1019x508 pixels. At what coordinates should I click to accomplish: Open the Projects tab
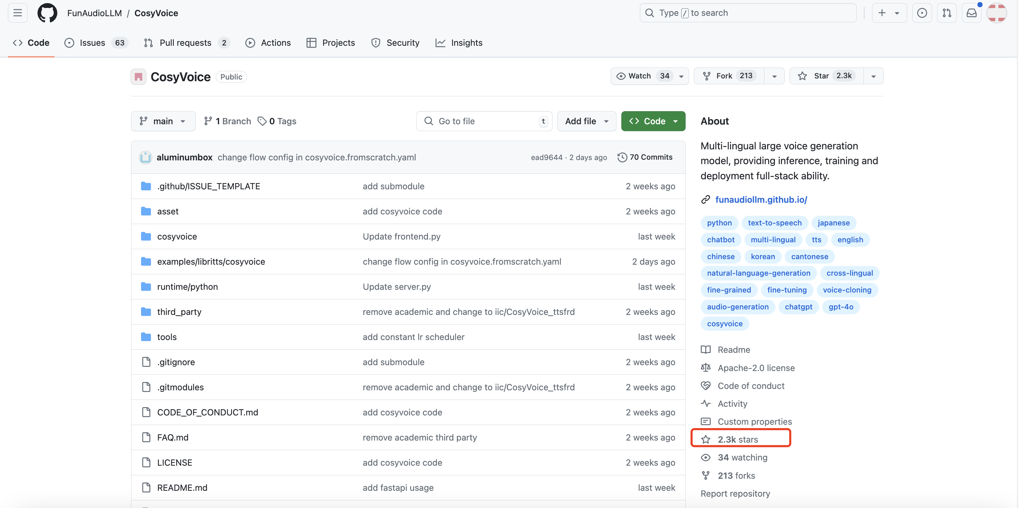pos(331,43)
